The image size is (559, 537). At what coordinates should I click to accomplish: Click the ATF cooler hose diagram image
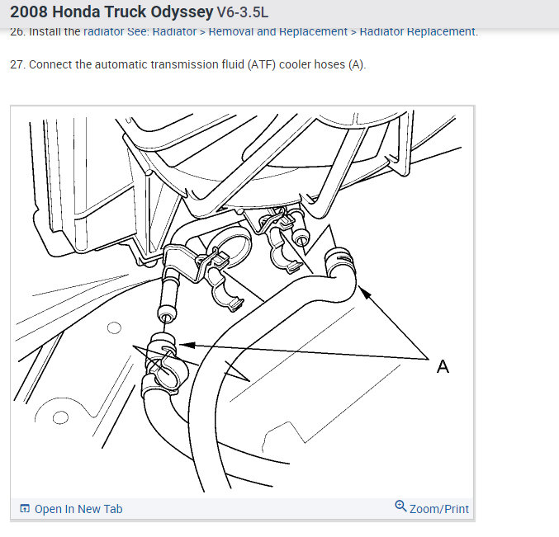[x=242, y=302]
